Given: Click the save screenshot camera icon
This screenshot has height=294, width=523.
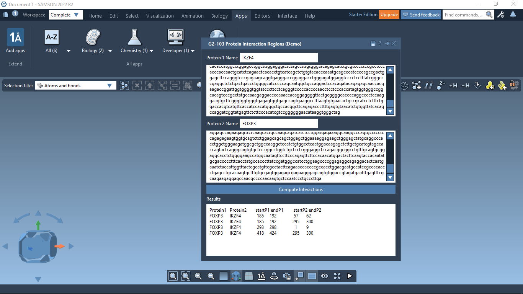Looking at the screenshot, I should (287, 276).
